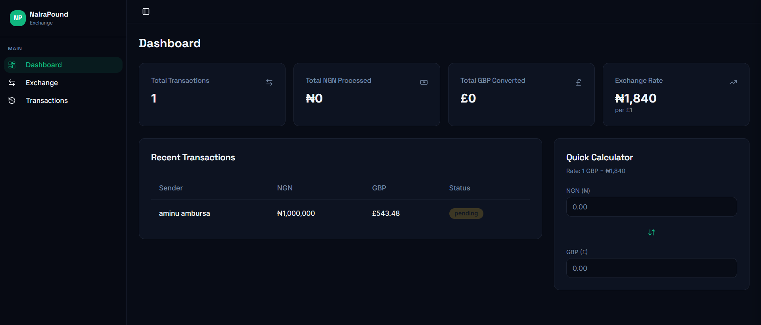Click the pound sign icon on GBP card
The width and height of the screenshot is (761, 325).
pos(579,82)
